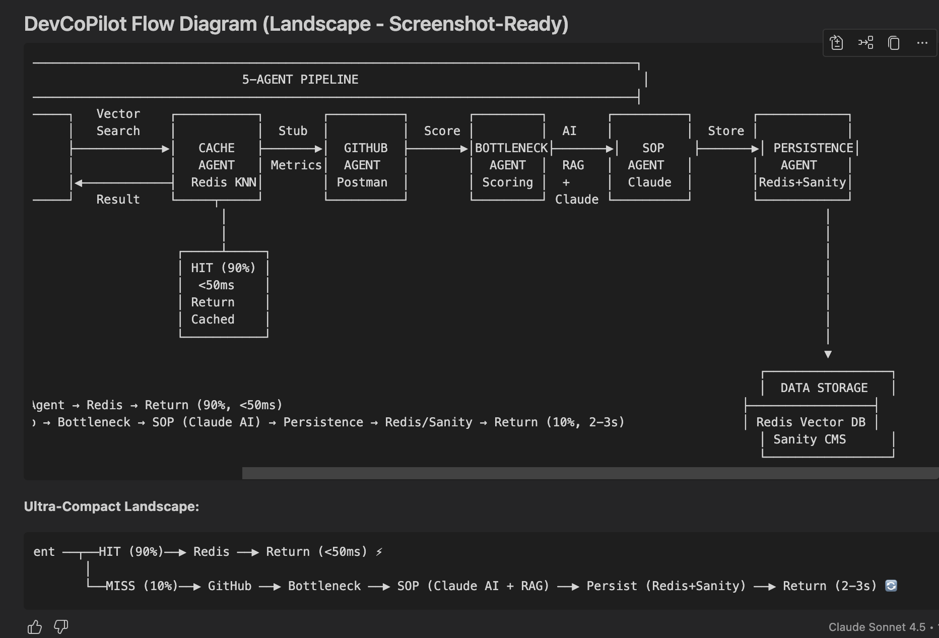Click the 'GITHUB' agent box label
The image size is (939, 638).
[366, 148]
